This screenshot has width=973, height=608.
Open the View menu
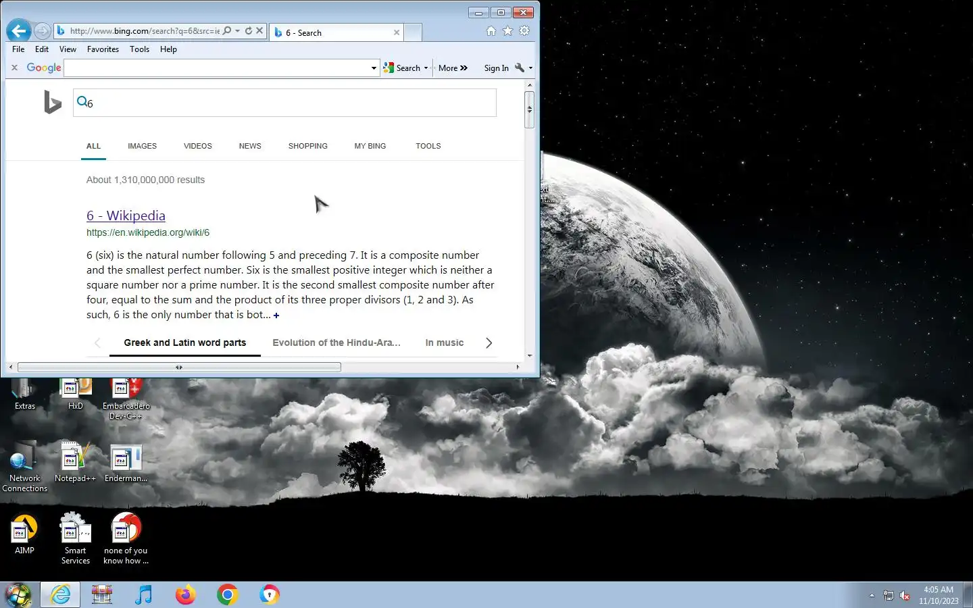68,49
